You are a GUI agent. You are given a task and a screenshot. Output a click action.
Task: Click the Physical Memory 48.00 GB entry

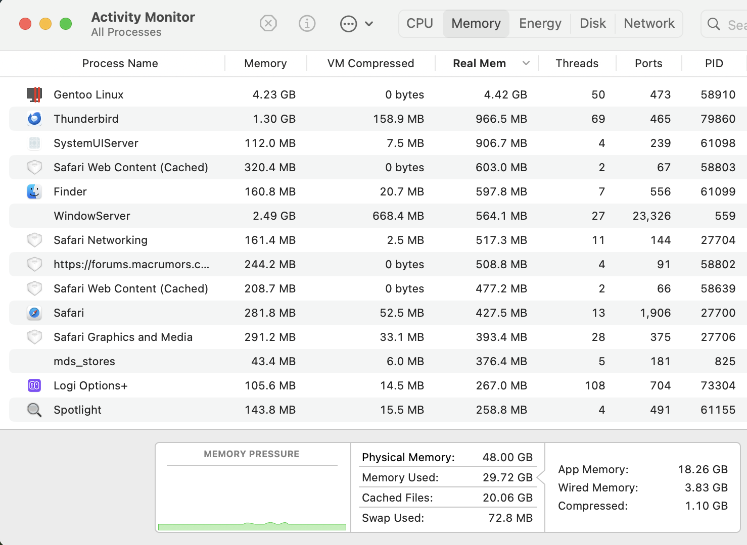(447, 457)
